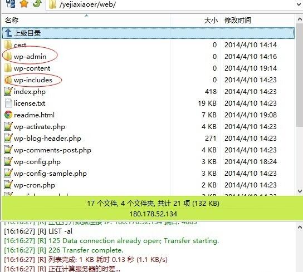Click the LIST -al log line
303x272 pixels.
pos(38,231)
